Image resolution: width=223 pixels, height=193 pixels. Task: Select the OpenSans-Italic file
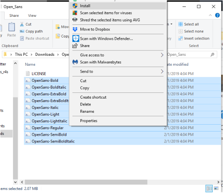pos(45,108)
